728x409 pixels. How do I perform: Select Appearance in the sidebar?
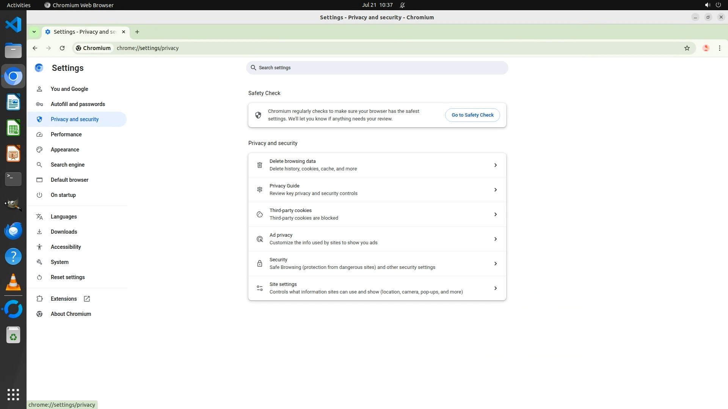pos(65,150)
